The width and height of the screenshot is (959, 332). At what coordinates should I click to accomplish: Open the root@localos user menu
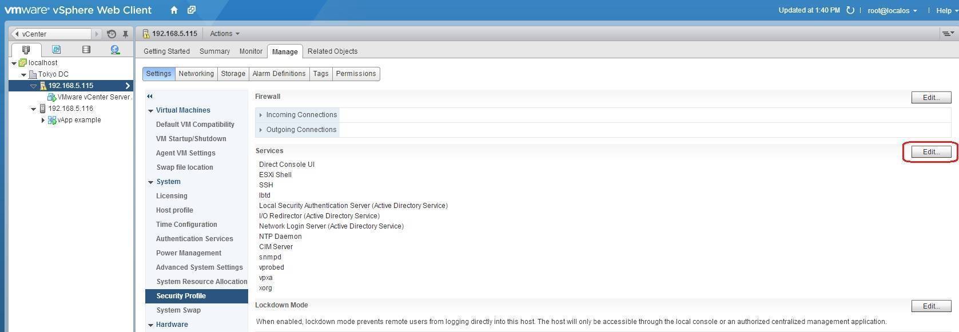click(892, 10)
